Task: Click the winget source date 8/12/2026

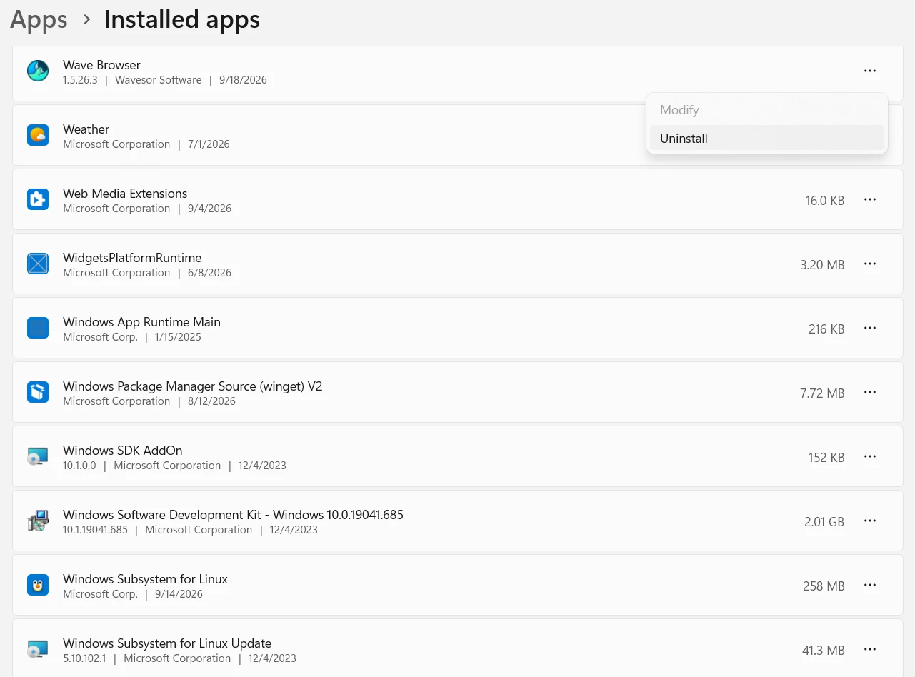Action: pos(211,401)
